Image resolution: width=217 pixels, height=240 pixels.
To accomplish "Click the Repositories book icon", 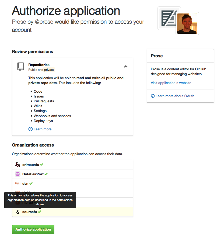I will 20,67.
